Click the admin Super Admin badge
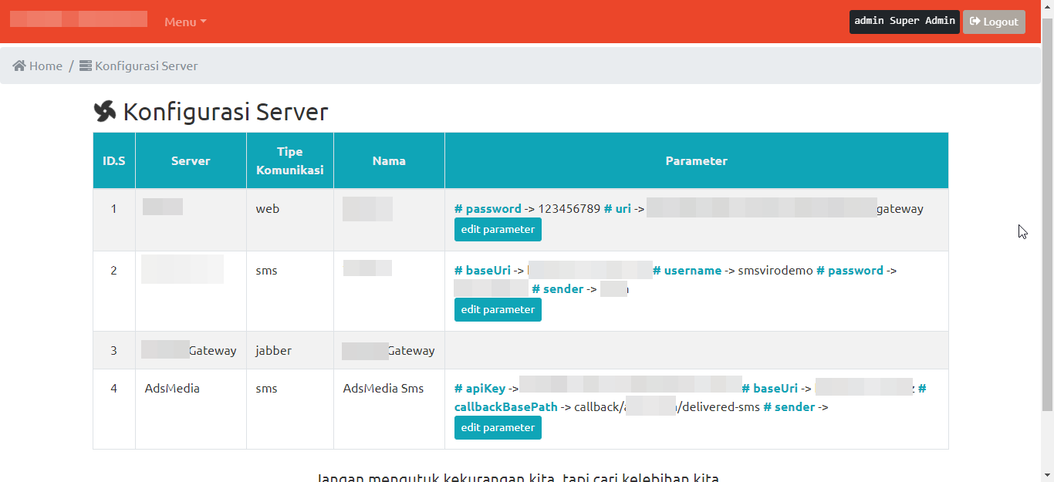The height and width of the screenshot is (482, 1054). pos(904,22)
